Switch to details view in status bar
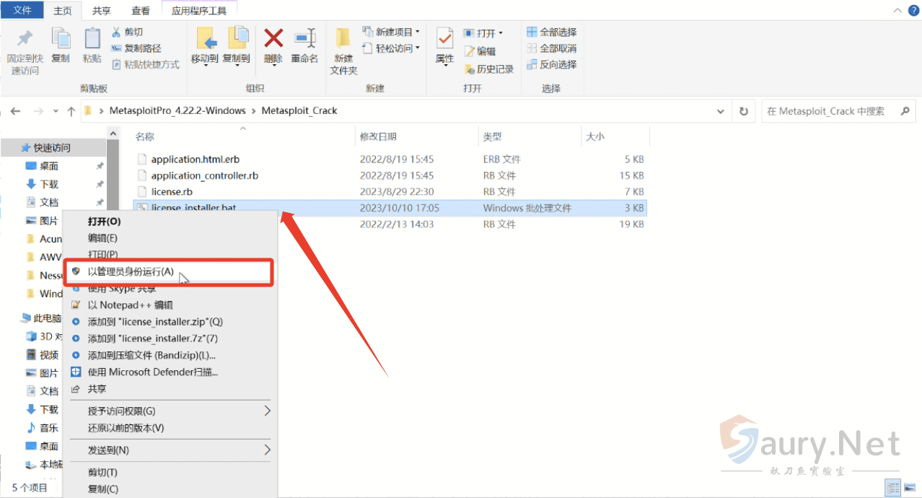This screenshot has width=922, height=498. [x=892, y=487]
